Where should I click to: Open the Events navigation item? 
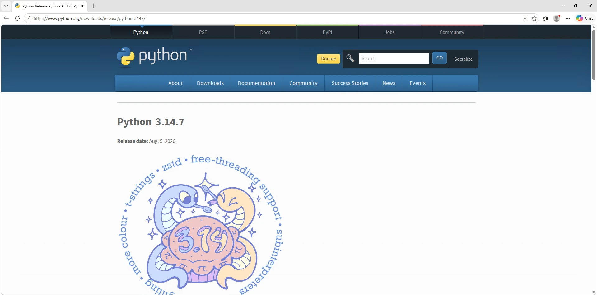(x=417, y=83)
